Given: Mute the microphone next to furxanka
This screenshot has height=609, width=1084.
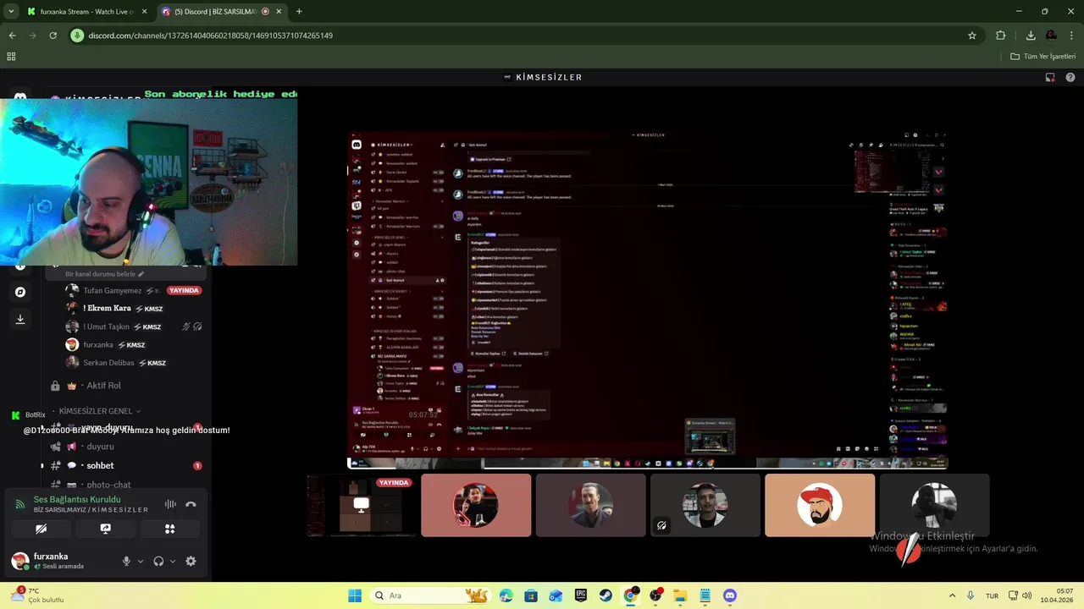Looking at the screenshot, I should (x=126, y=561).
